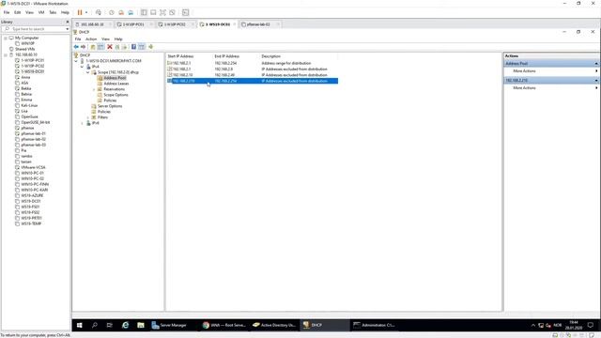Click the VMware console view icon
This screenshot has height=338, width=601.
(x=186, y=12)
